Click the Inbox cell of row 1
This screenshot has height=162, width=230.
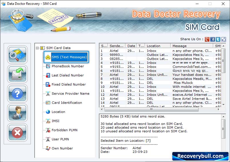151,51
